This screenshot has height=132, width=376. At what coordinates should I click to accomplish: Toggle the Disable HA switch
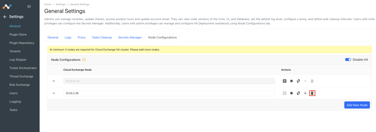[x=348, y=60]
